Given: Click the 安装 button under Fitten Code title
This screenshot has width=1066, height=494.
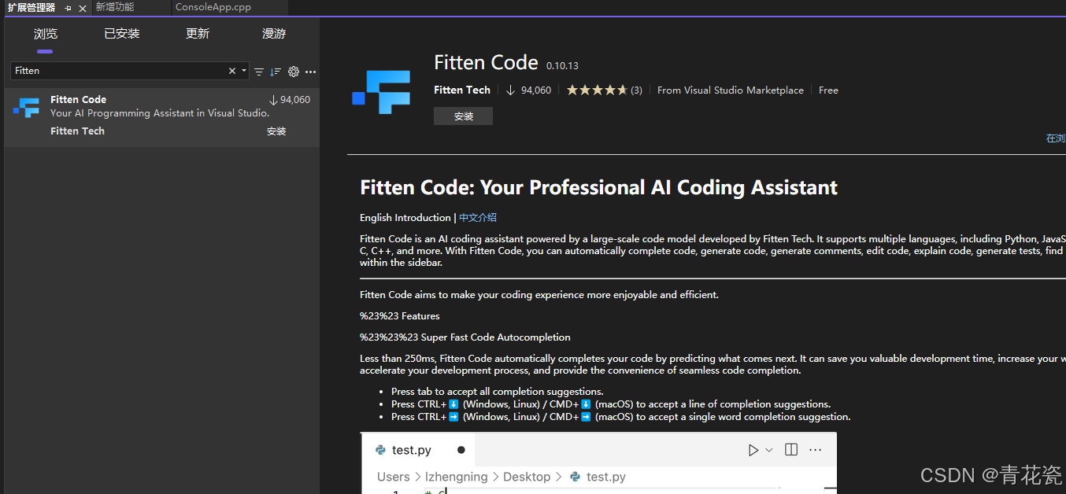Looking at the screenshot, I should coord(463,116).
